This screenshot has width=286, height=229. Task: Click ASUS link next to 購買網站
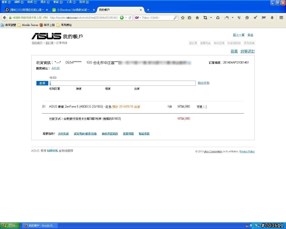point(55,68)
